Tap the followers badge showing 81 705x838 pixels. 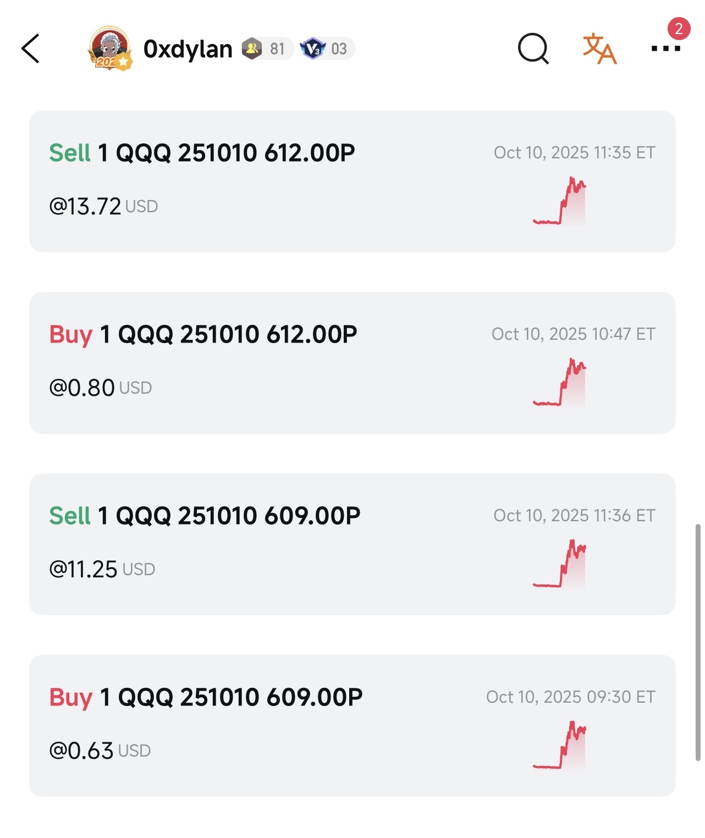pos(267,48)
